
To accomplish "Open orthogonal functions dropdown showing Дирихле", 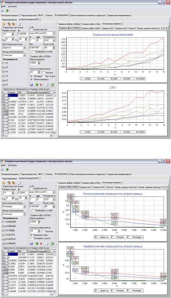I will click(24, 48).
